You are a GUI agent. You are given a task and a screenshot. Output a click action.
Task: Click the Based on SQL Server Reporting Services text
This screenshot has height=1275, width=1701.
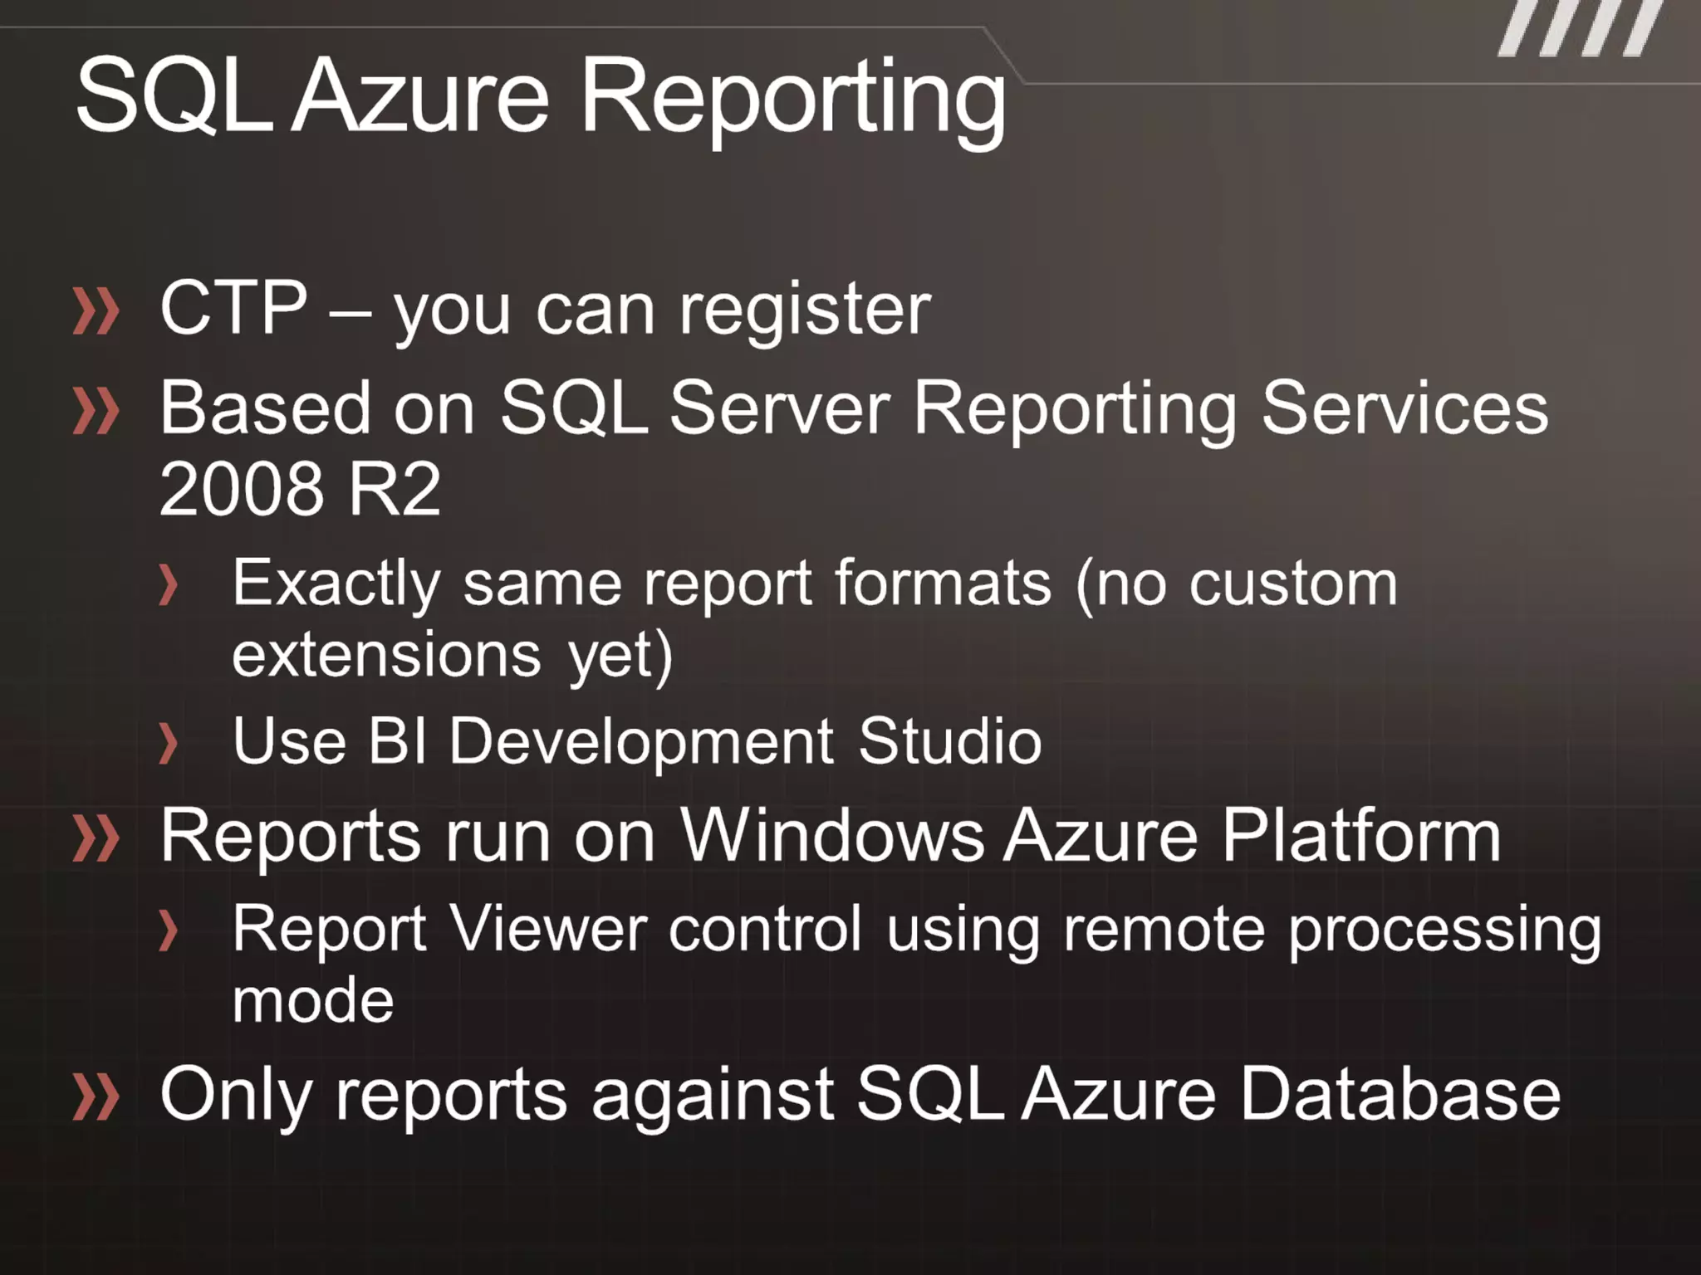(854, 408)
